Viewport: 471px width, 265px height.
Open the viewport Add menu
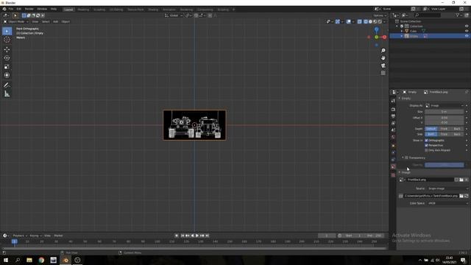coord(56,21)
